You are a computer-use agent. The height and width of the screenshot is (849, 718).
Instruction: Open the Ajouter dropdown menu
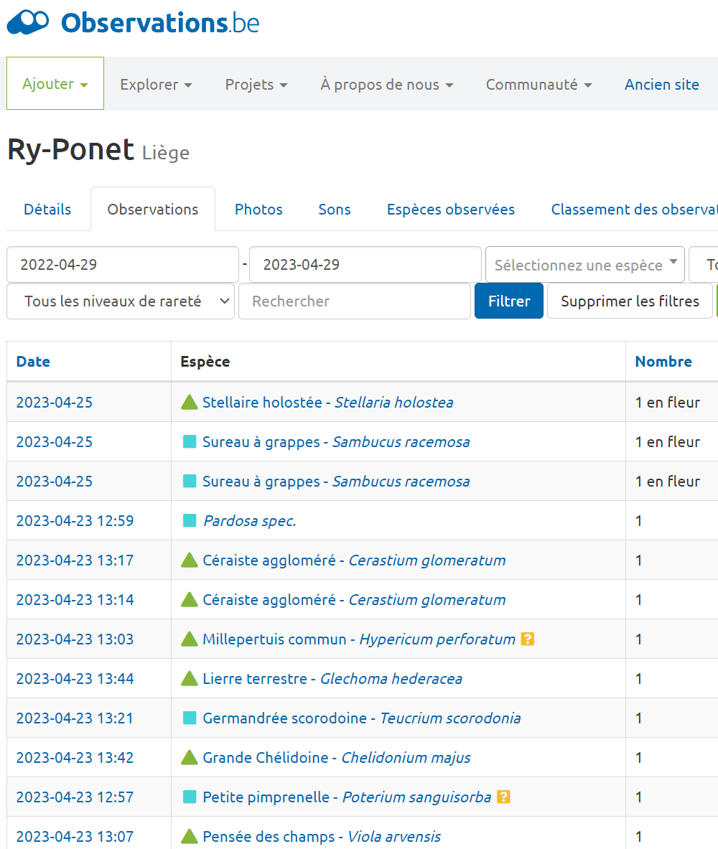click(55, 84)
